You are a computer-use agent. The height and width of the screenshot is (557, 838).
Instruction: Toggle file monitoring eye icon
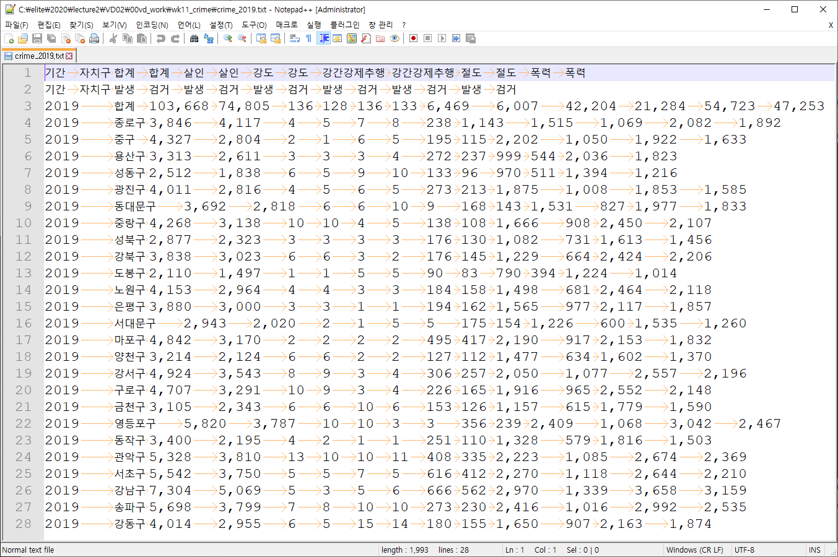(x=395, y=38)
